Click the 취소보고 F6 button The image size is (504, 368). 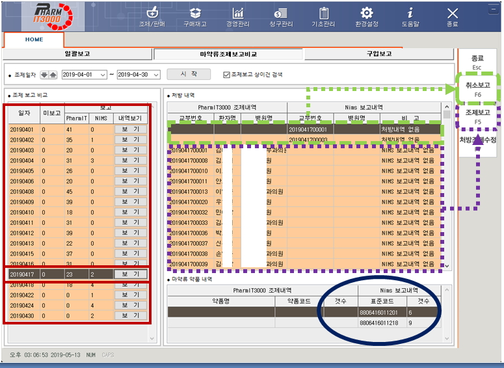[x=477, y=89]
